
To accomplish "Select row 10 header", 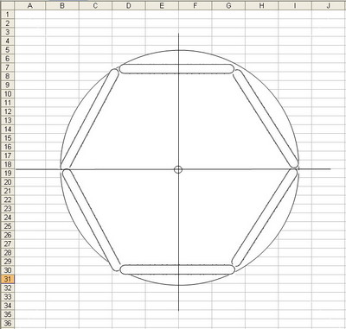I will [x=8, y=94].
